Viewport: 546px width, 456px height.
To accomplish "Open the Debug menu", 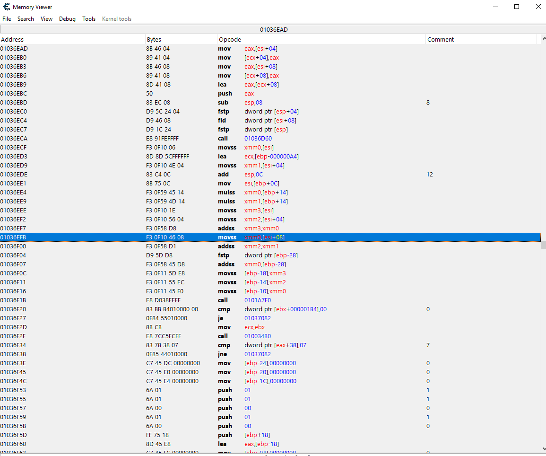I will (67, 19).
